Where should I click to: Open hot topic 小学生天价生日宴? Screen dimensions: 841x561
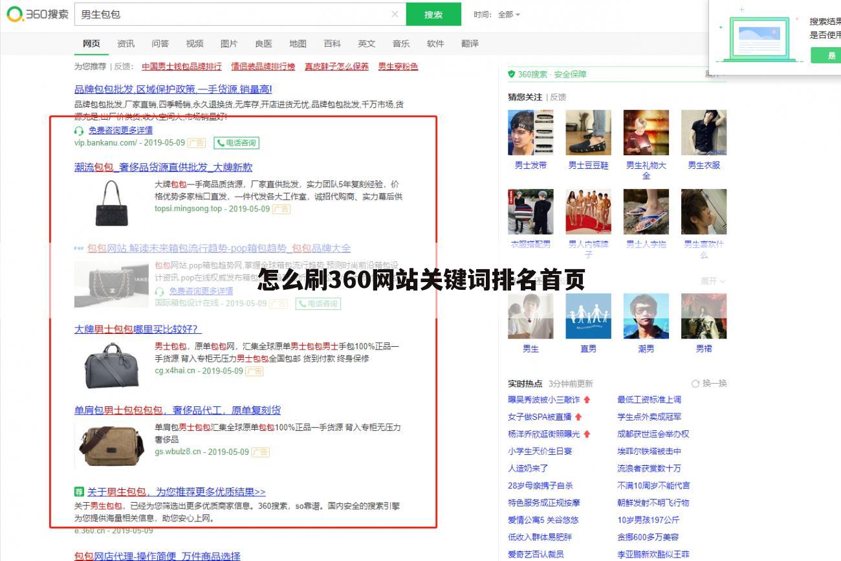(x=540, y=451)
